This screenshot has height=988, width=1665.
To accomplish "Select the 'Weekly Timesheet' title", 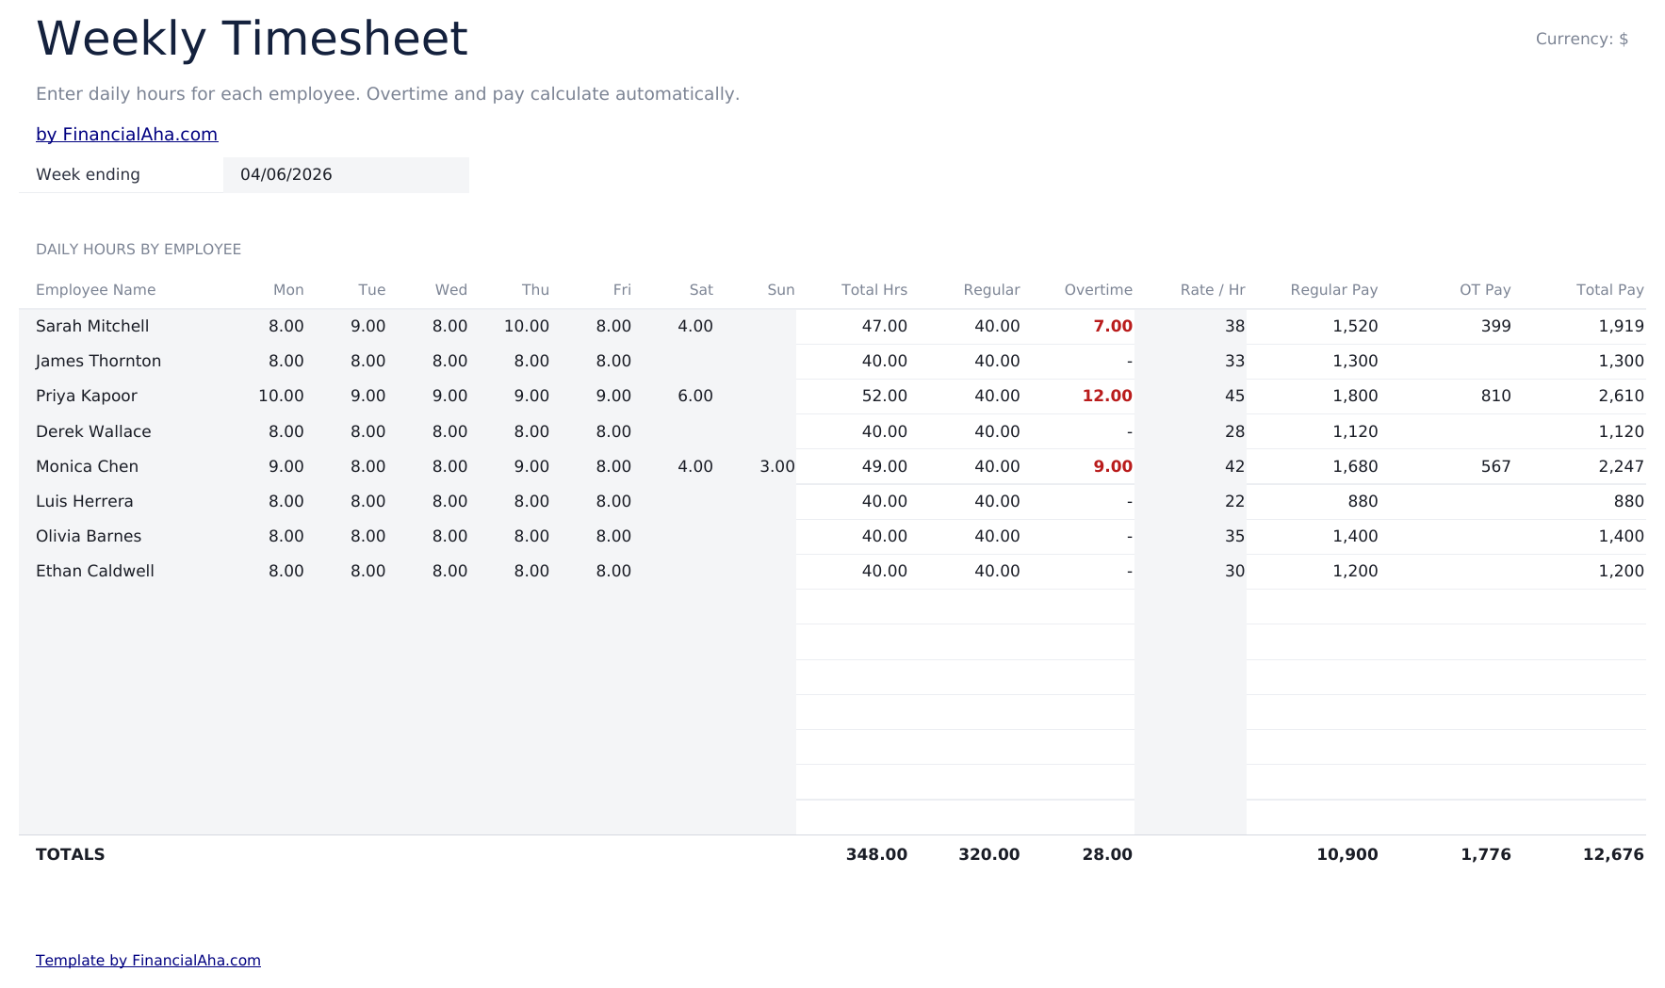I will [252, 40].
